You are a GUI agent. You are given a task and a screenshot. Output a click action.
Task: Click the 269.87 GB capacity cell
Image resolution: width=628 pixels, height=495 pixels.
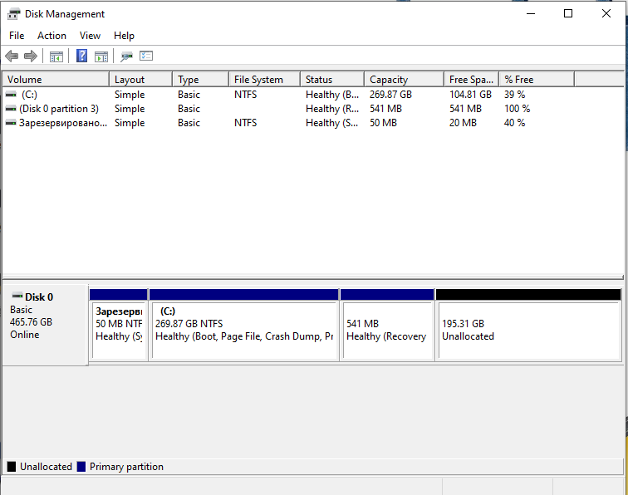click(x=390, y=95)
